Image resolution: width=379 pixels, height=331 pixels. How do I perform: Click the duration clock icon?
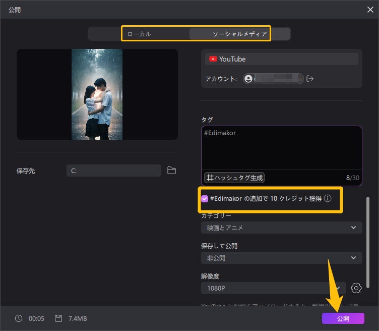click(x=19, y=318)
